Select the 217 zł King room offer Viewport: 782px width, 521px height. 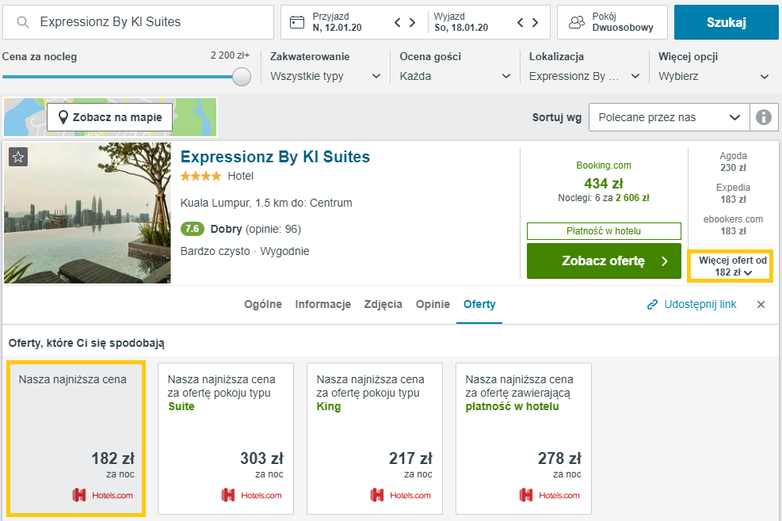[x=375, y=438]
